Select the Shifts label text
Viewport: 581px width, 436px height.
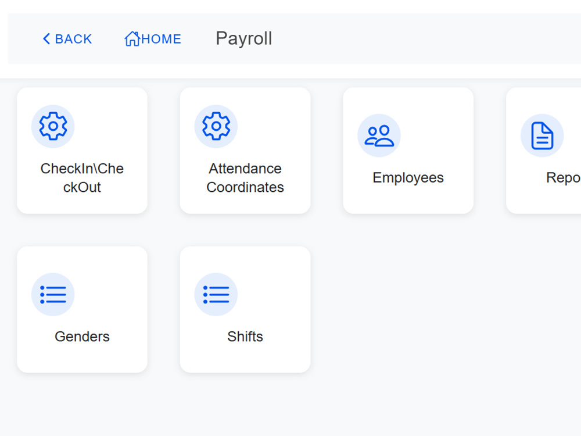point(245,337)
